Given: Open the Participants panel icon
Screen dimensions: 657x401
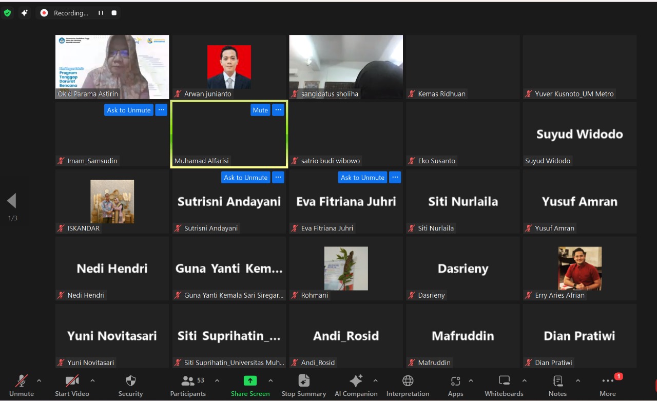Looking at the screenshot, I should (188, 381).
